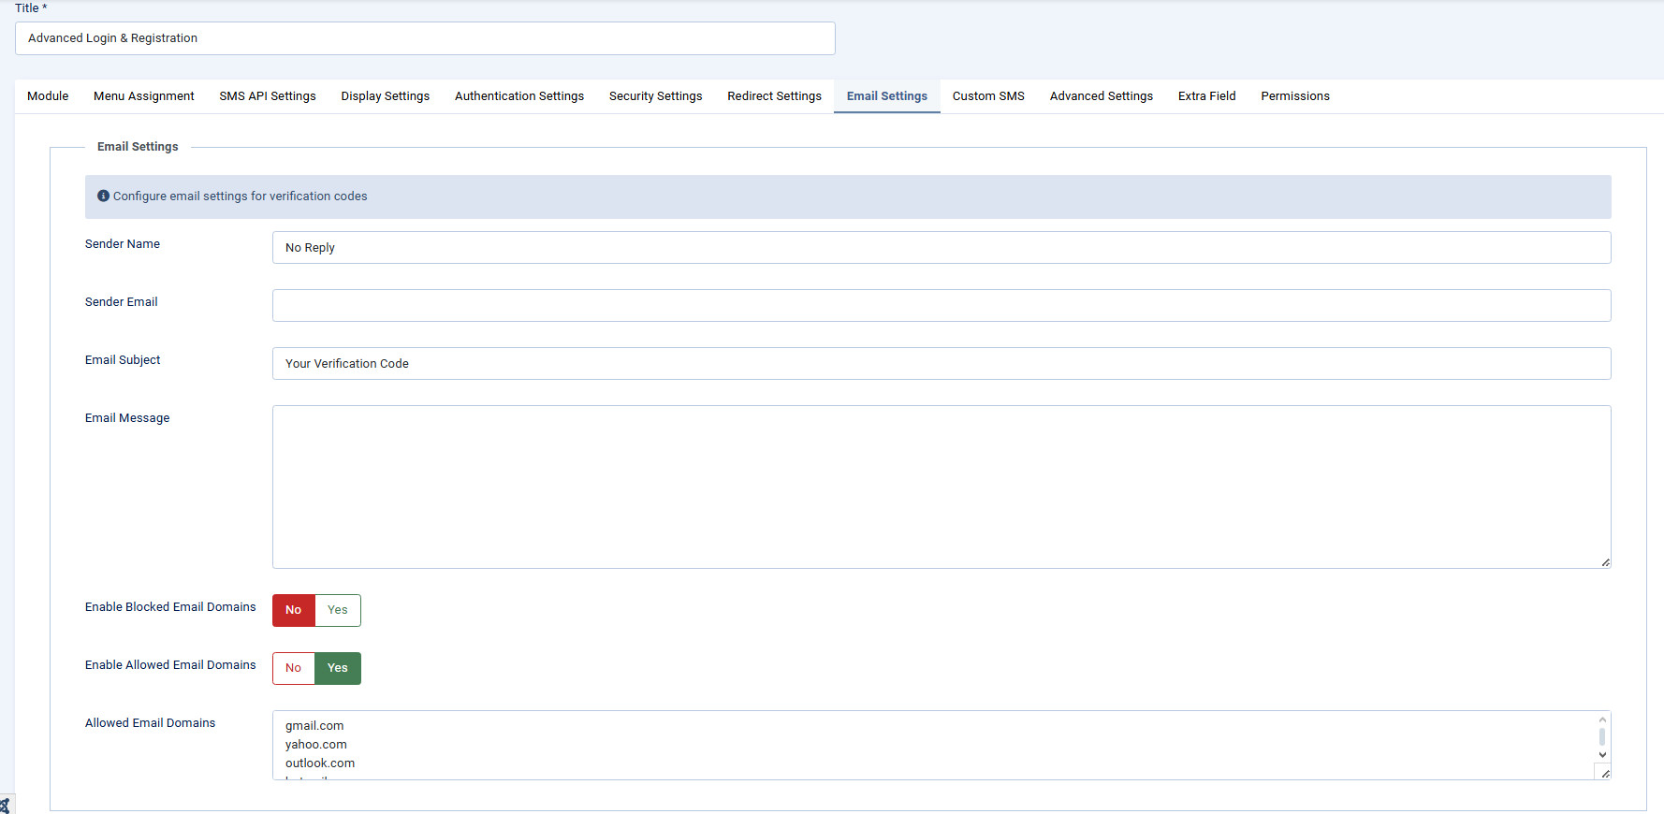The image size is (1664, 814).
Task: Switch to the Custom SMS tab
Action: click(988, 96)
